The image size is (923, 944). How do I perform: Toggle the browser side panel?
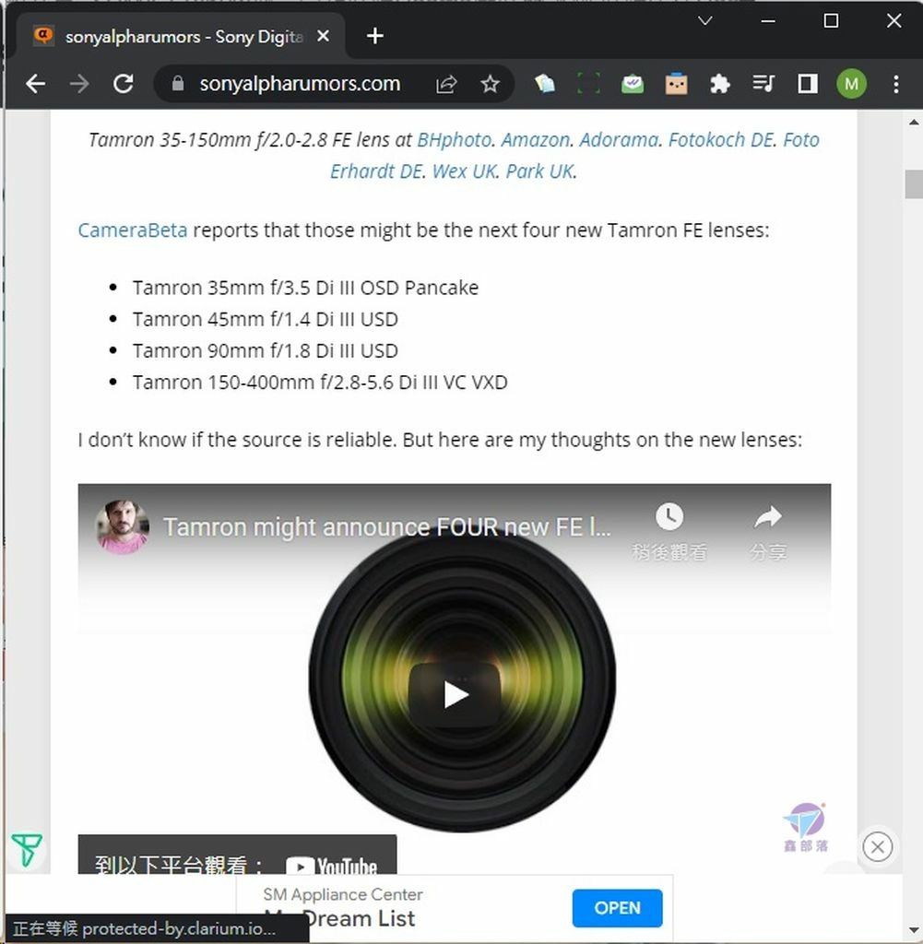(x=808, y=84)
